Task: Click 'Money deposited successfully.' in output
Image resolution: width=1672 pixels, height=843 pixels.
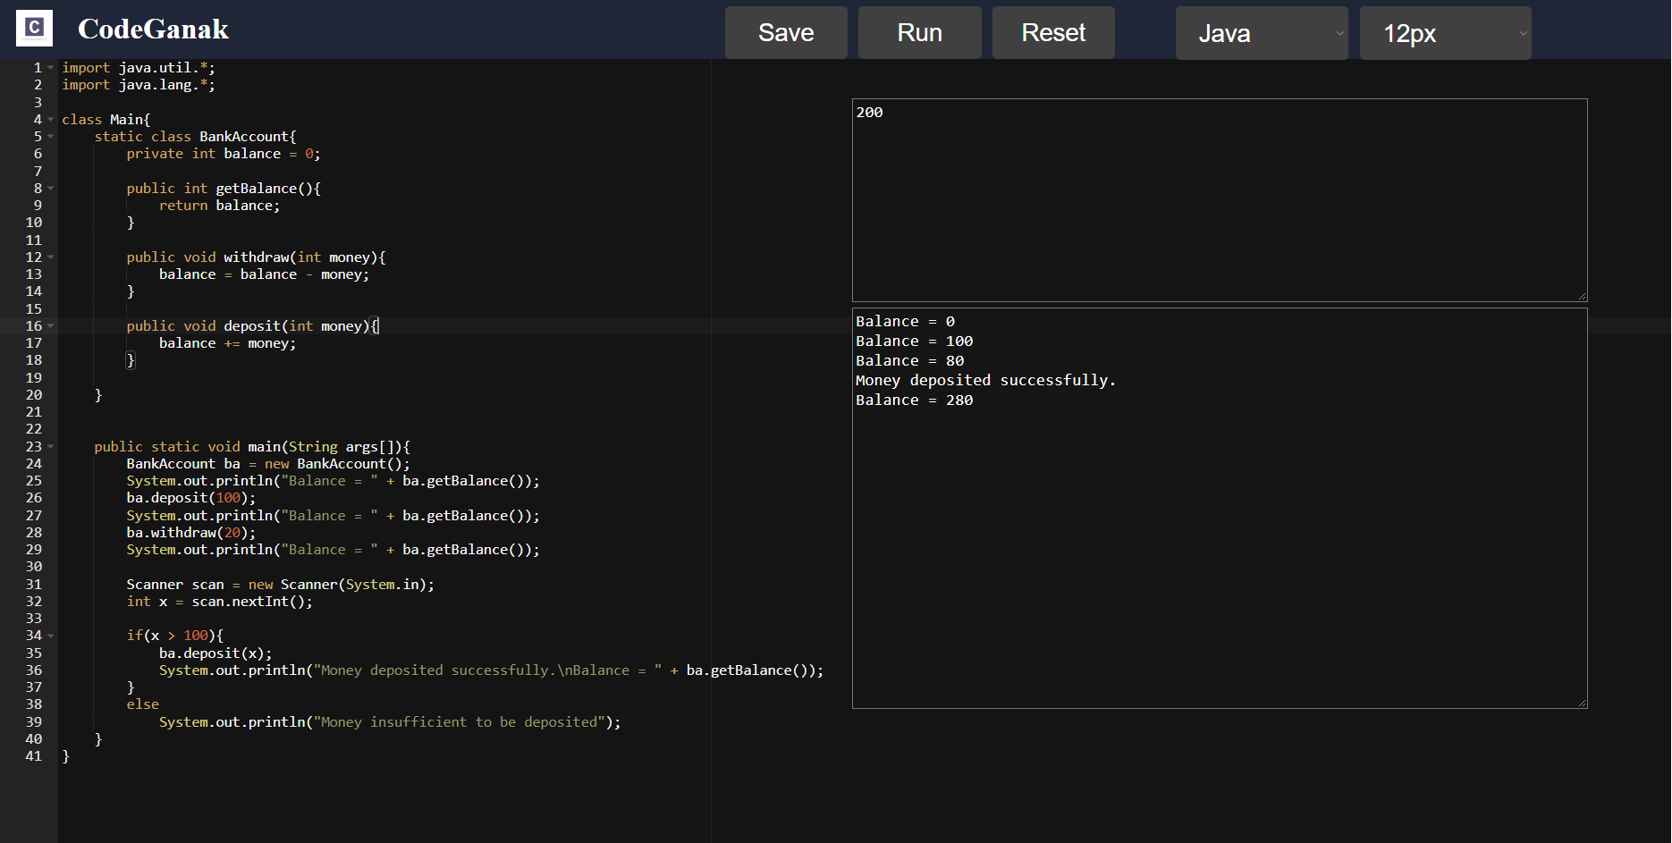Action: point(985,381)
